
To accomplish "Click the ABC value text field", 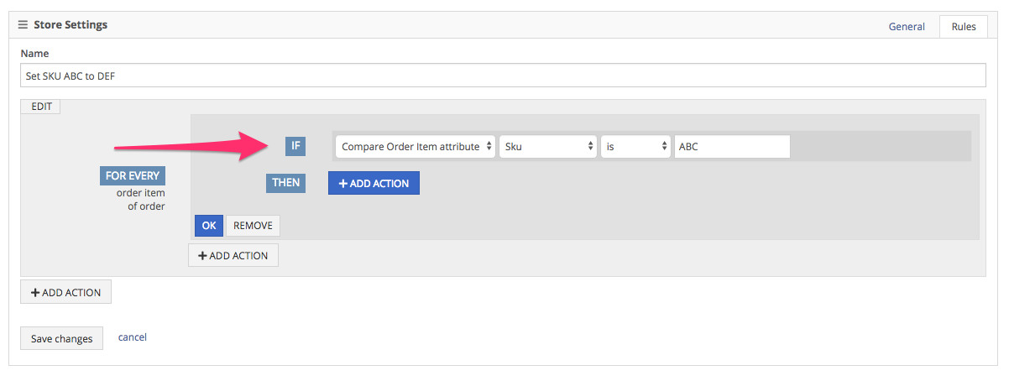I will (732, 147).
